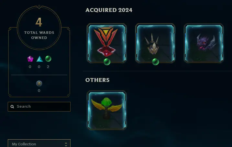Click the blue triangle rarity icon

(39, 59)
